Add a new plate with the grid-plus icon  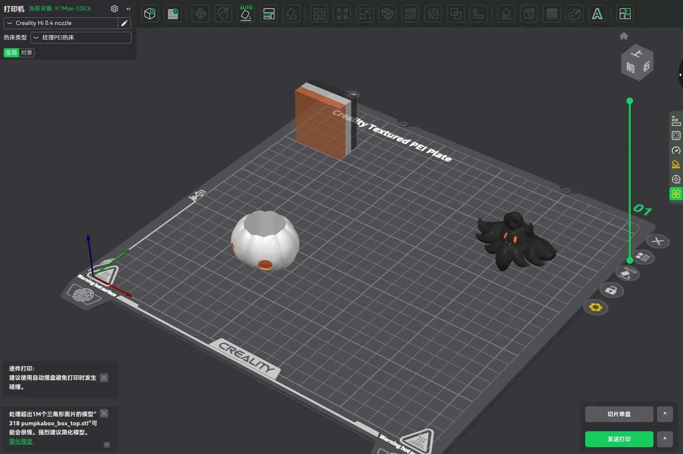point(173,14)
